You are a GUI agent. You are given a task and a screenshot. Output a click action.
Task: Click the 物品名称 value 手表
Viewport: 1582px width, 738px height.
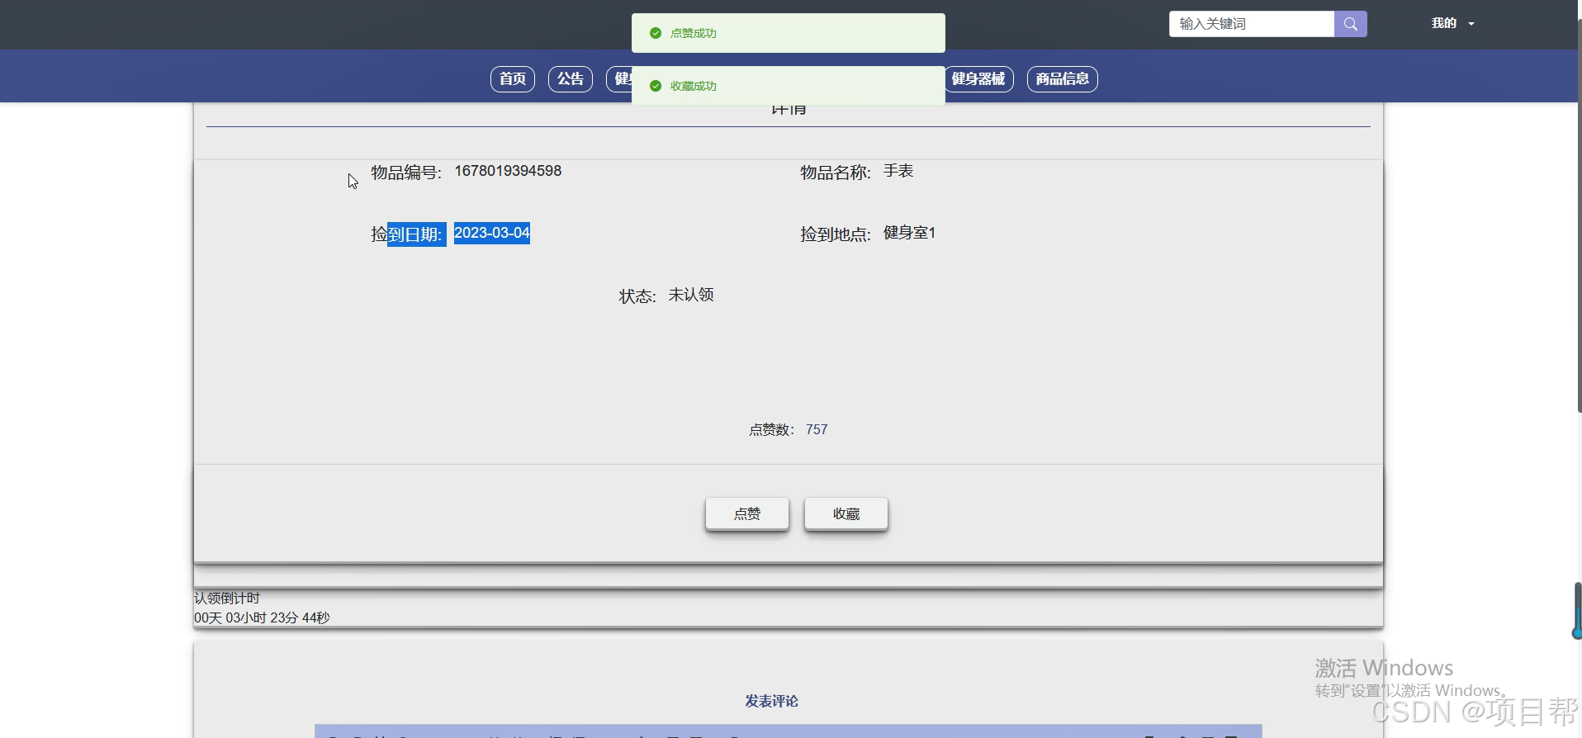coord(898,171)
